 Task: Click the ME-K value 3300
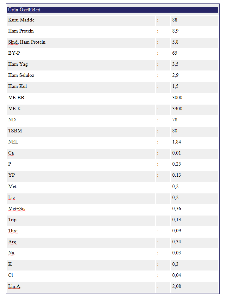tap(177, 109)
